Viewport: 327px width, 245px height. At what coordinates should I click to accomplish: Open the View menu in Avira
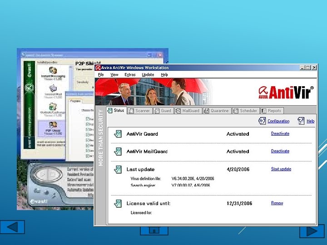click(x=114, y=74)
